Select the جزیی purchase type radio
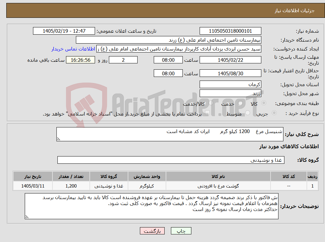The height and width of the screenshot is (242, 325). [274, 113]
